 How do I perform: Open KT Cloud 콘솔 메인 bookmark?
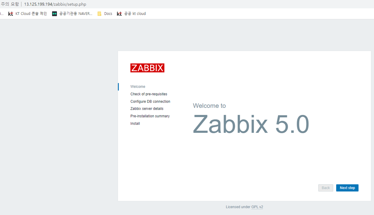click(27, 14)
